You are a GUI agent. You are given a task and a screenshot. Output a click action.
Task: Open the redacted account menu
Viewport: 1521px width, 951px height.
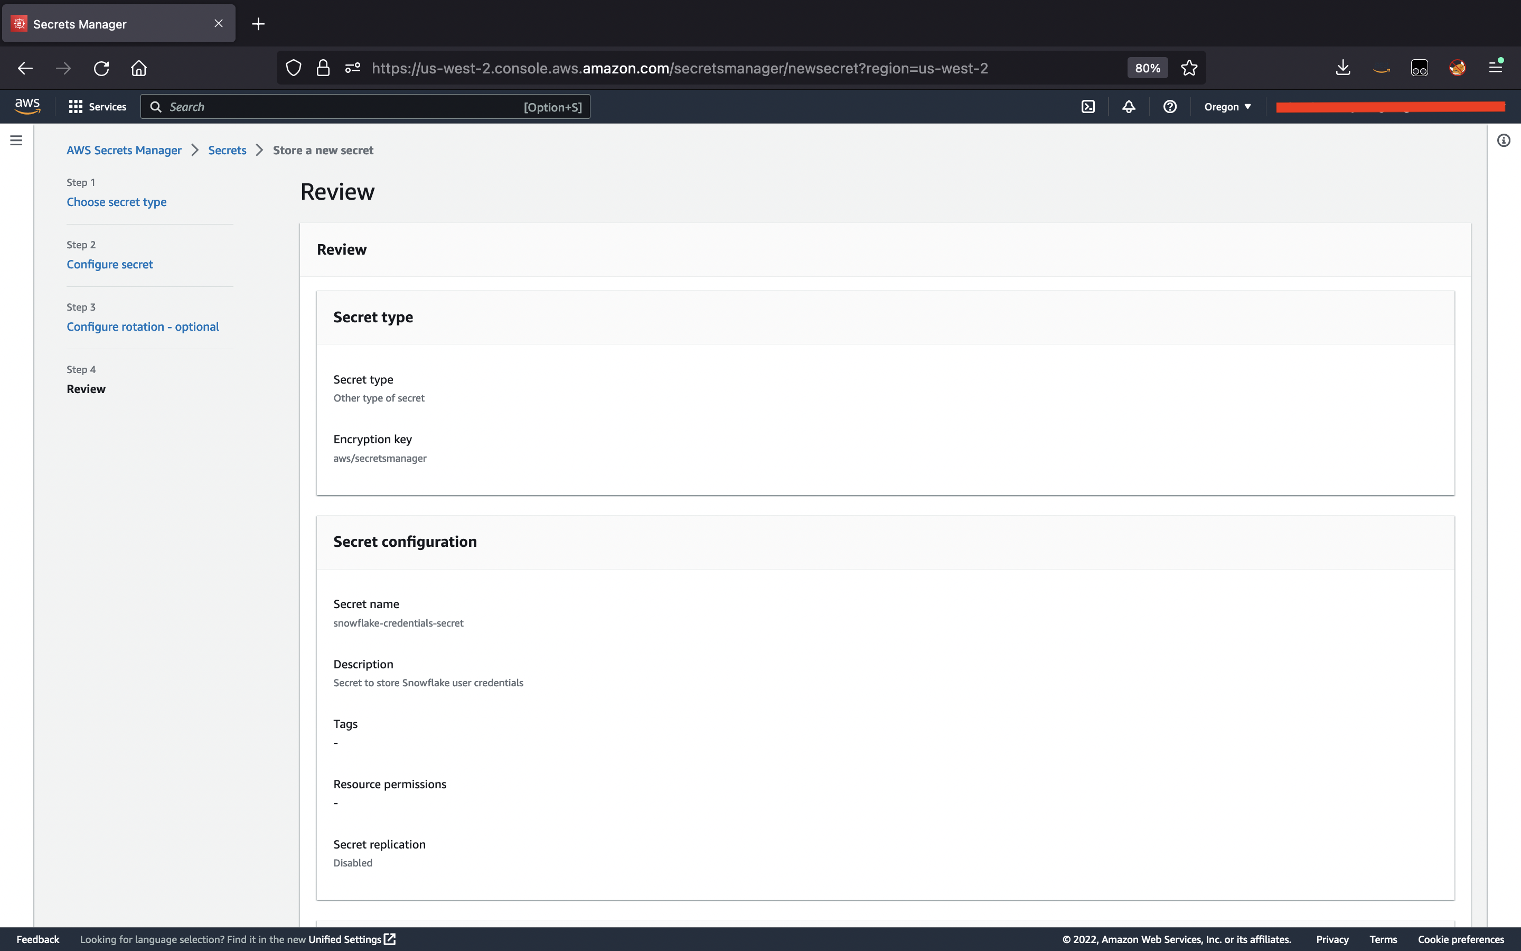(x=1390, y=107)
